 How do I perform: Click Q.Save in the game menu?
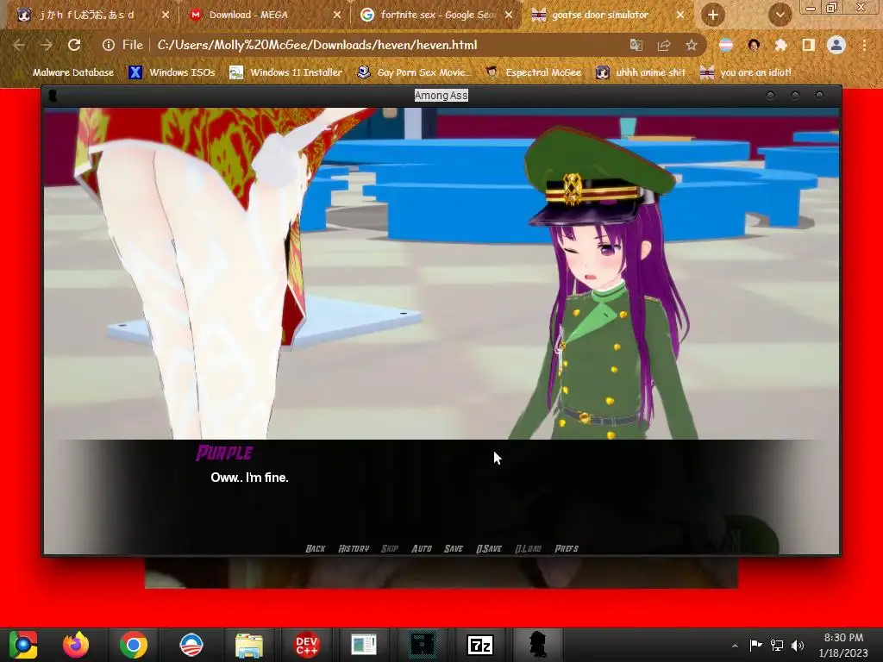click(489, 548)
